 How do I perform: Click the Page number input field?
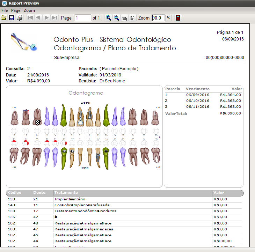[83, 18]
